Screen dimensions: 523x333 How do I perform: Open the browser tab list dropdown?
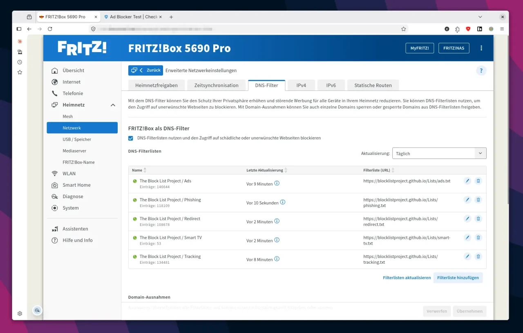pyautogui.click(x=480, y=17)
